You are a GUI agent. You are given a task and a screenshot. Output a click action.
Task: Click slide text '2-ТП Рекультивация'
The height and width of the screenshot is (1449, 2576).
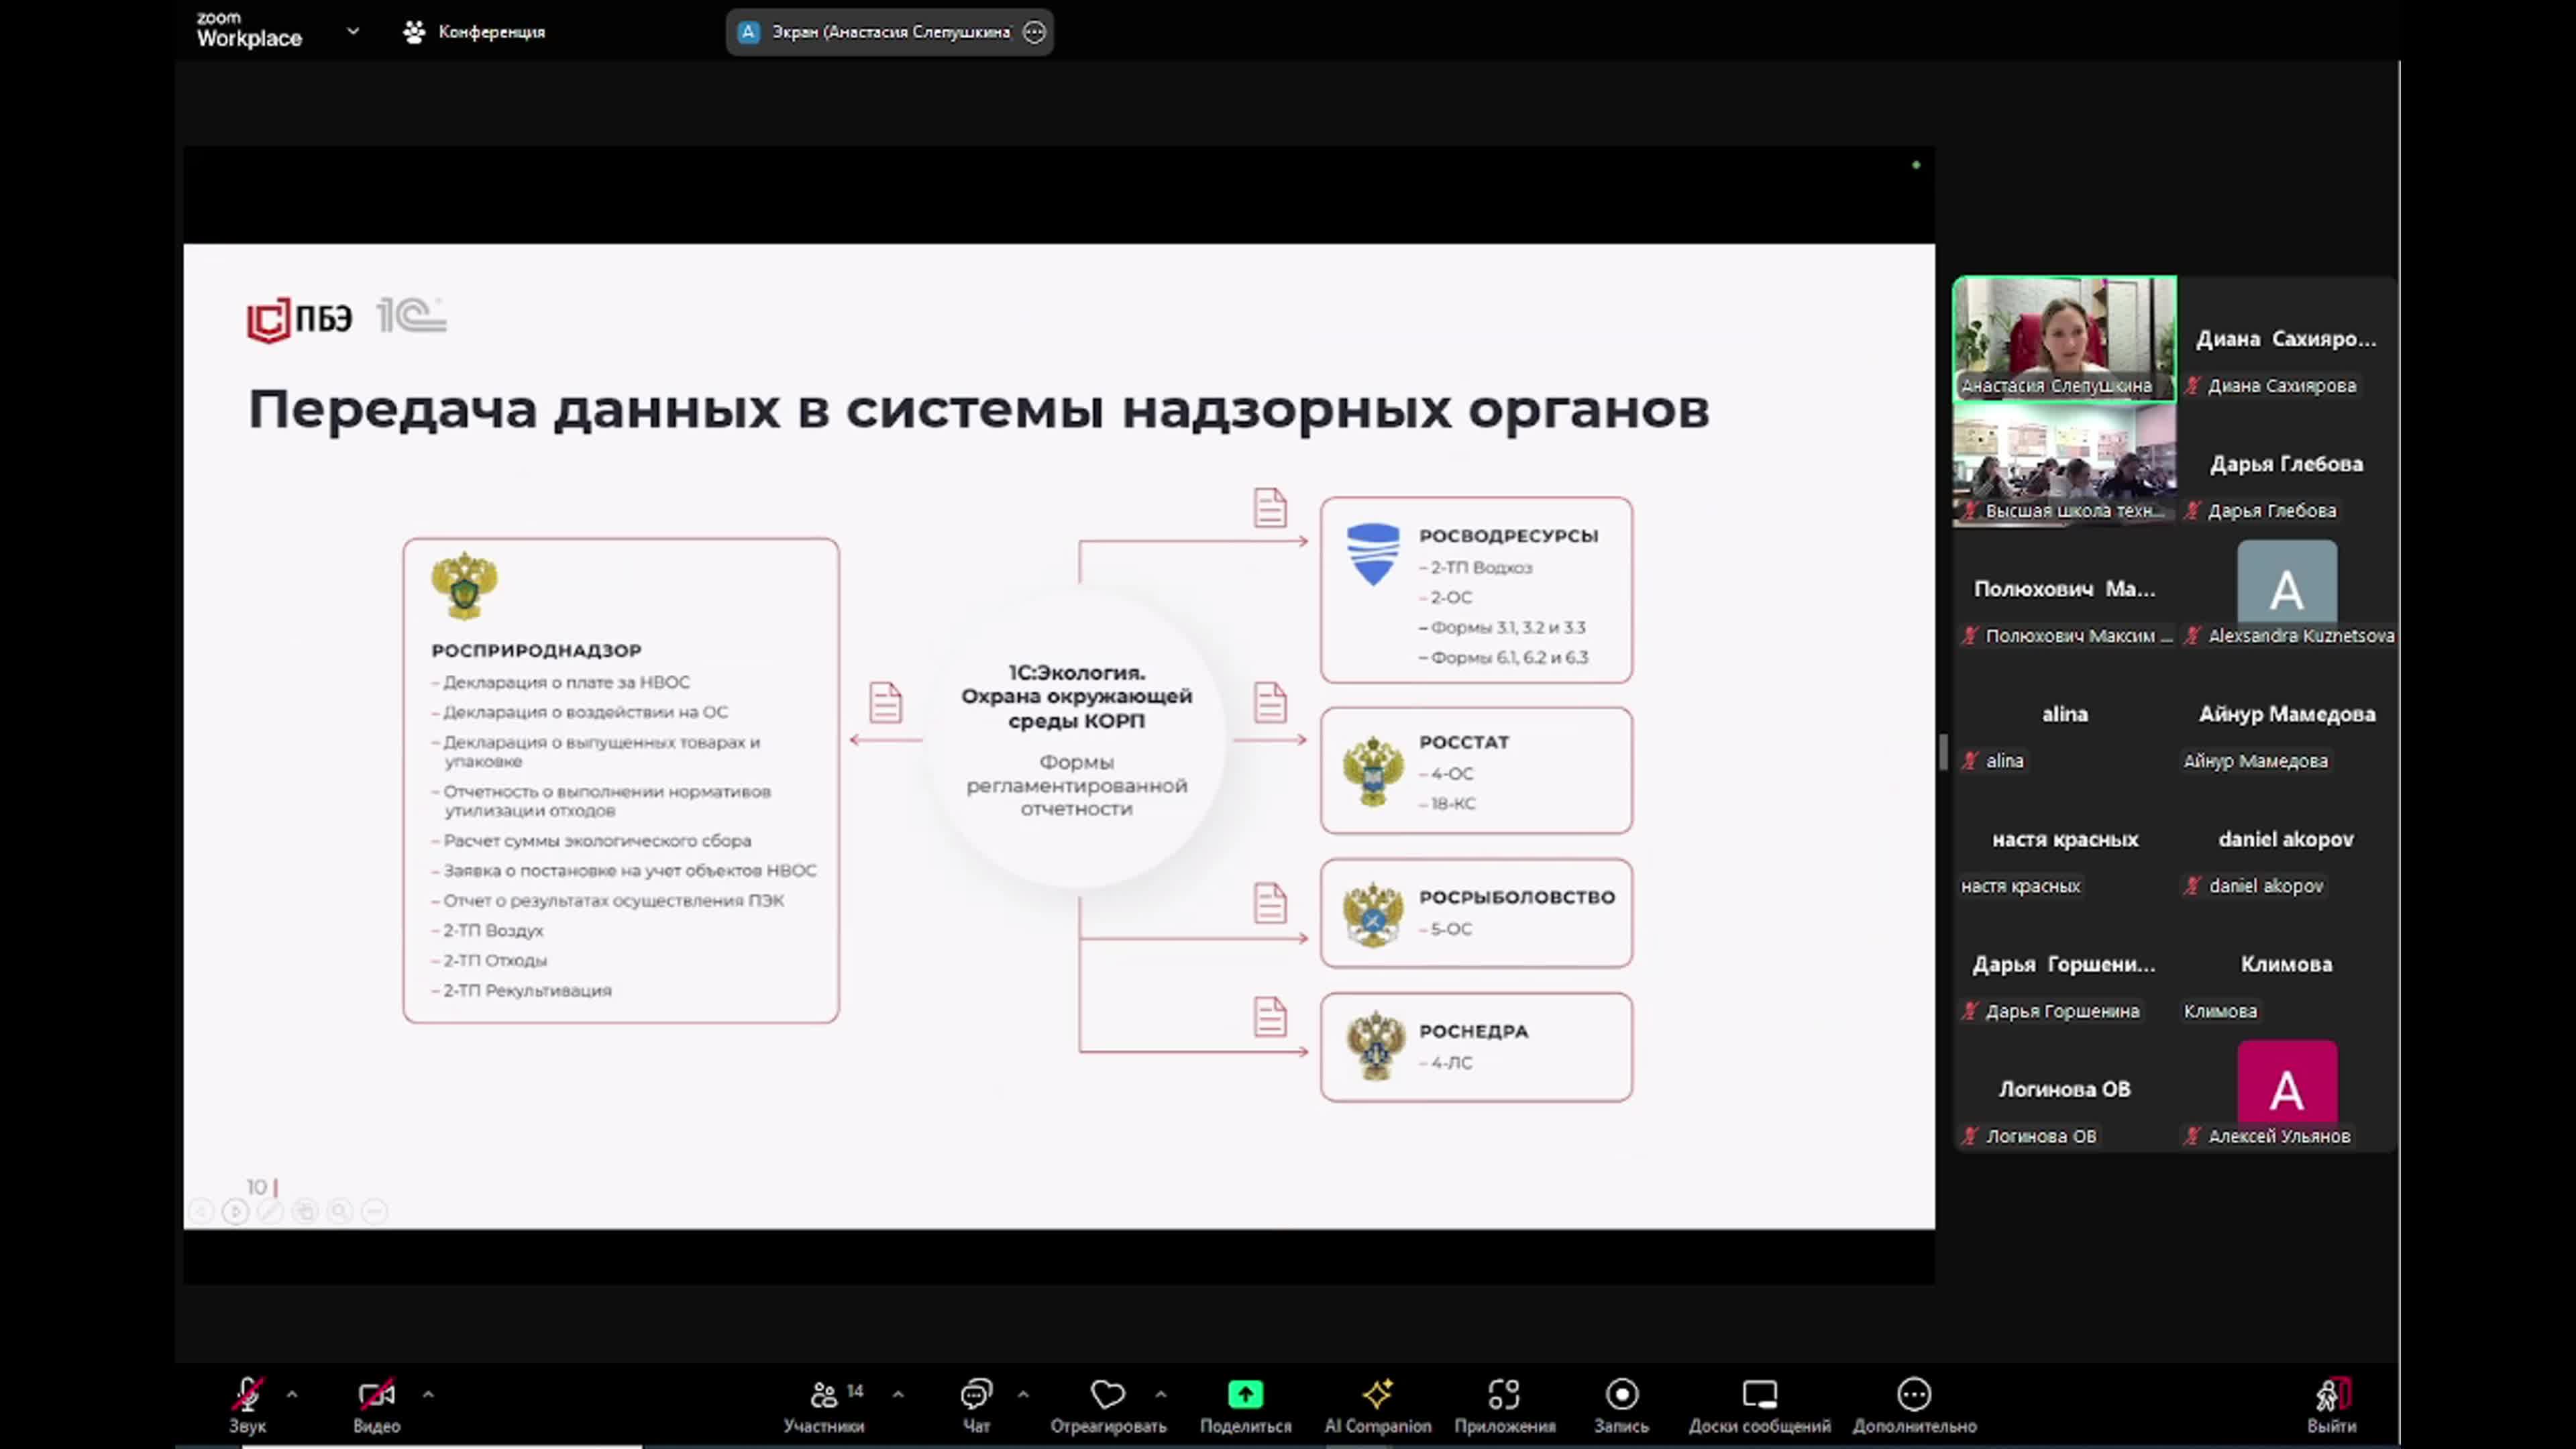(x=527, y=990)
